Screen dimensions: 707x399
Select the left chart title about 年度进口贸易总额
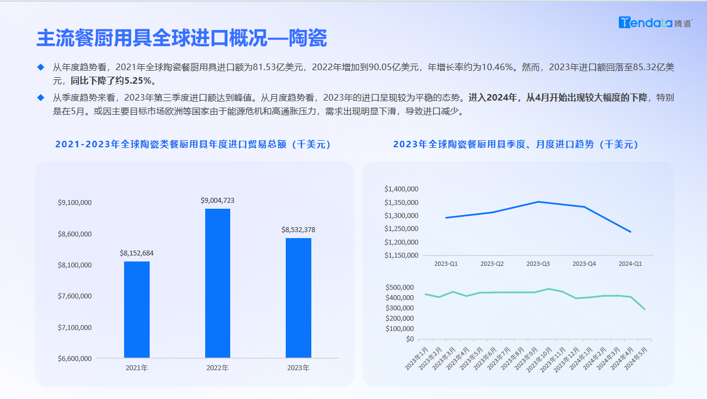[193, 145]
